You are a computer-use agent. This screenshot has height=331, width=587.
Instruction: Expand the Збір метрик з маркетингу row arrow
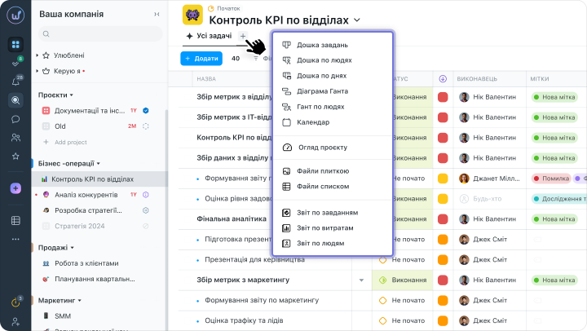[x=361, y=280]
